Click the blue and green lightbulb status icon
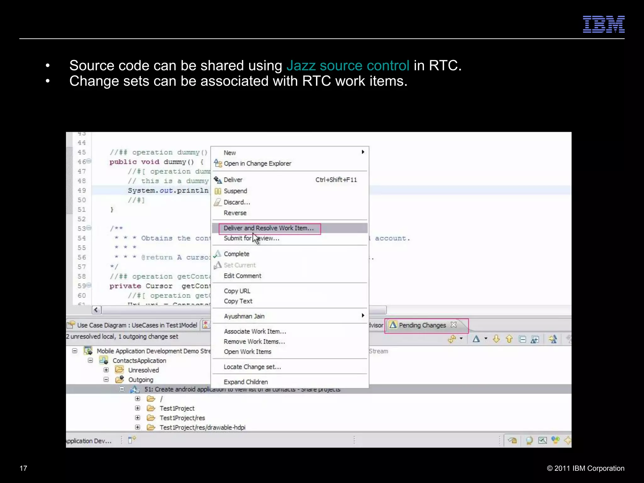The width and height of the screenshot is (644, 483). click(x=555, y=440)
